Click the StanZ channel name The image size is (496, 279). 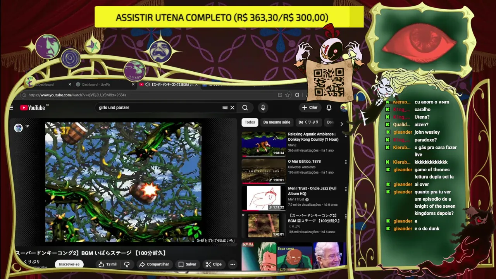(292, 145)
